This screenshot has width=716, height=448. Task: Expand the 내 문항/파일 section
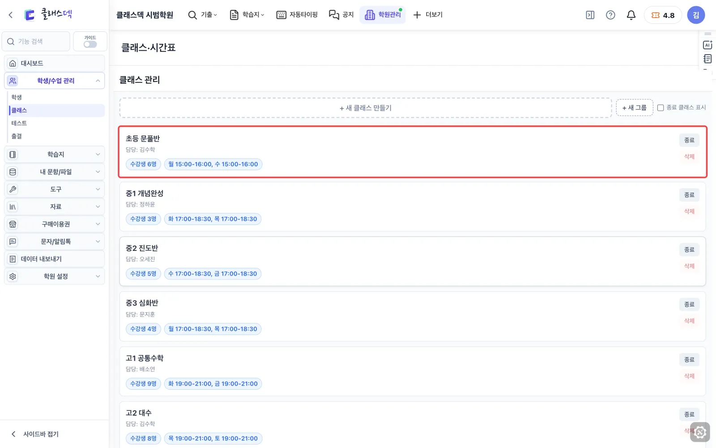[x=55, y=172]
